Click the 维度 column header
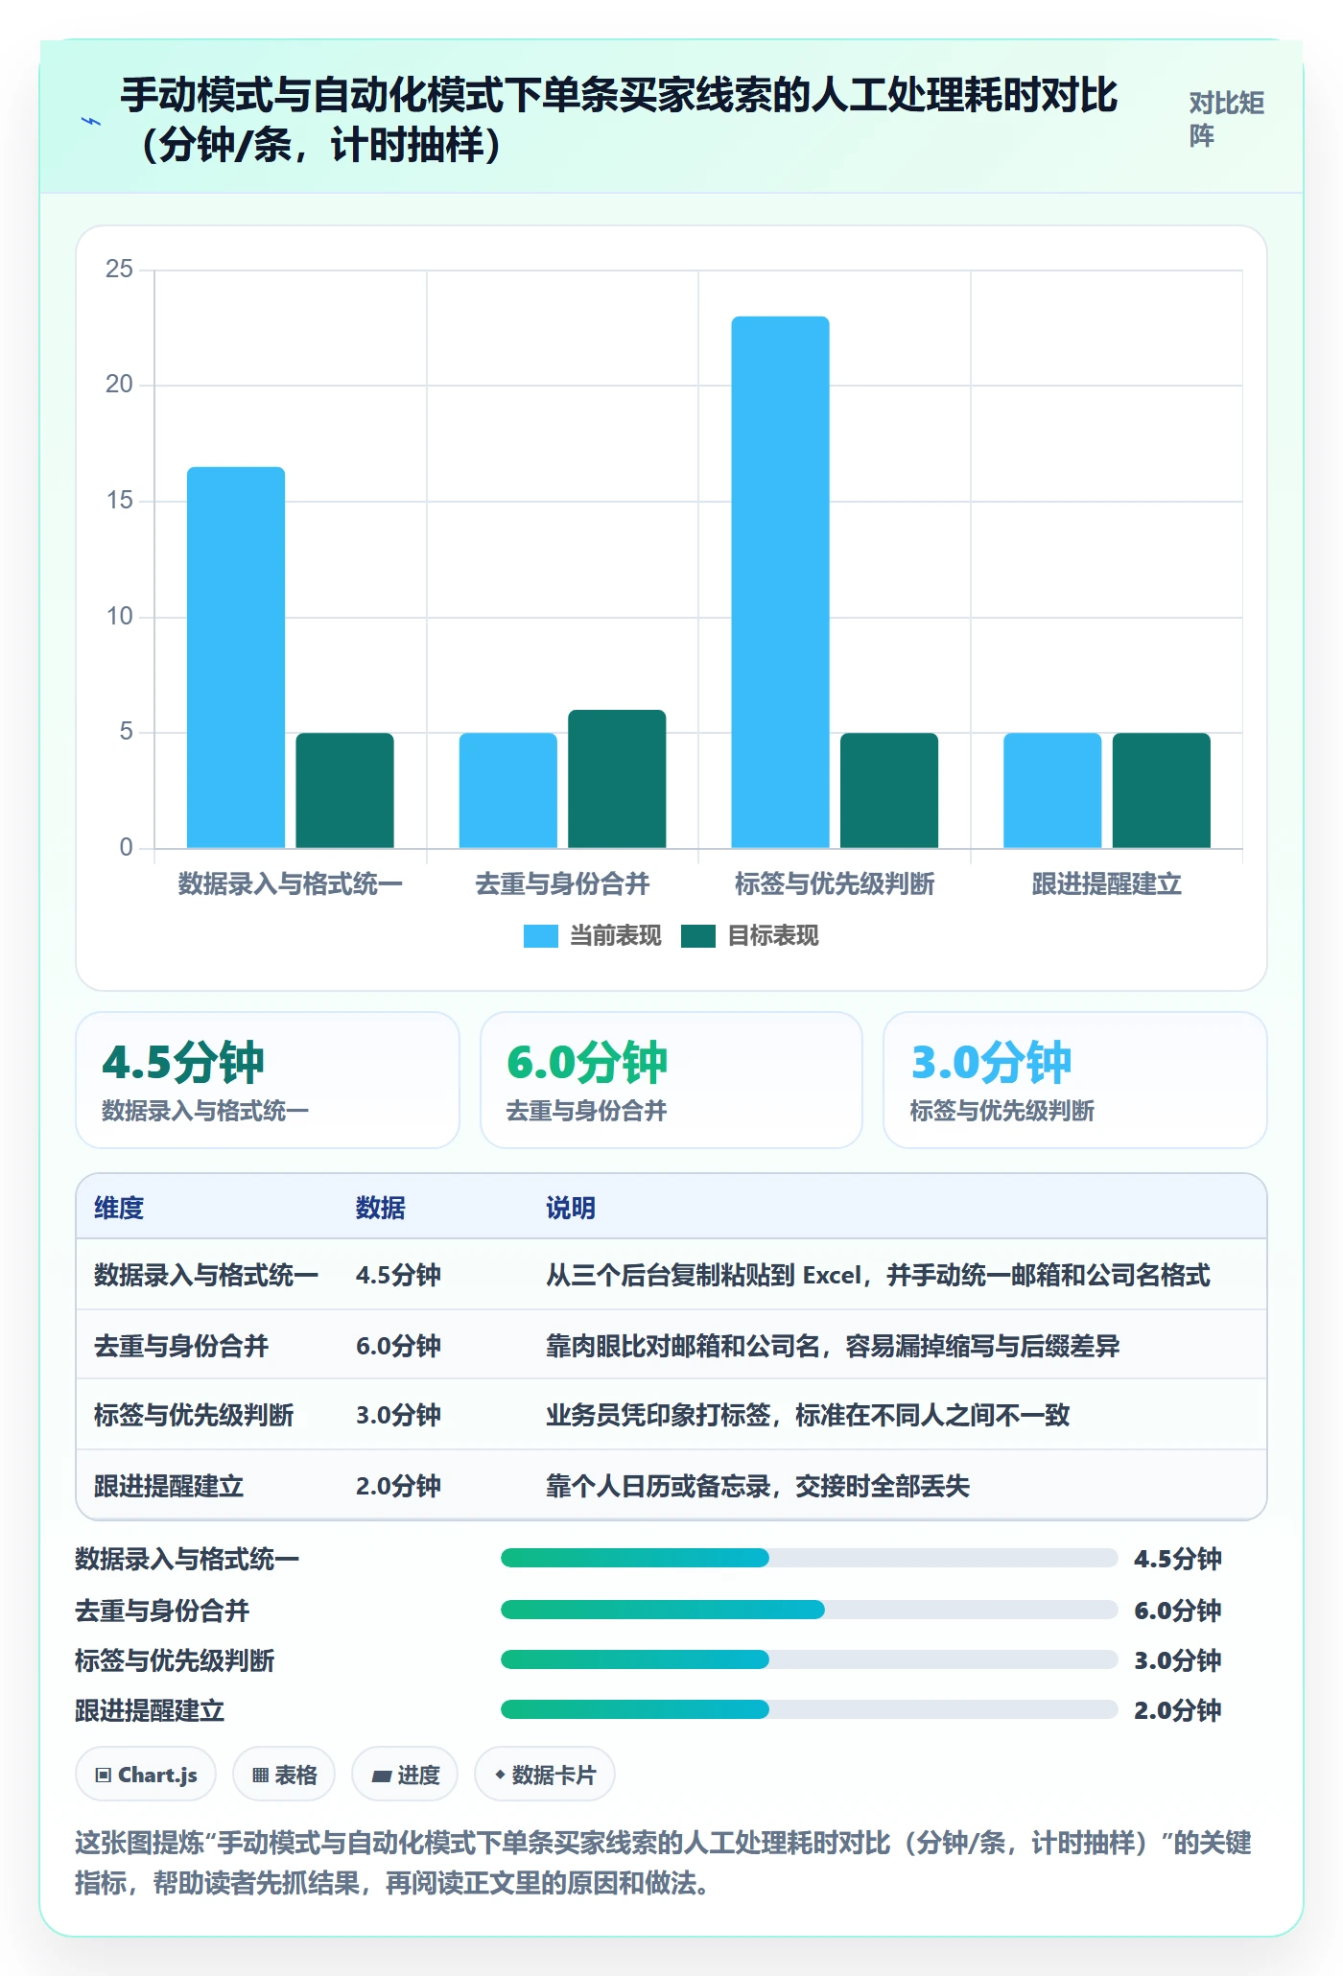Image resolution: width=1343 pixels, height=1976 pixels. click(x=119, y=1208)
